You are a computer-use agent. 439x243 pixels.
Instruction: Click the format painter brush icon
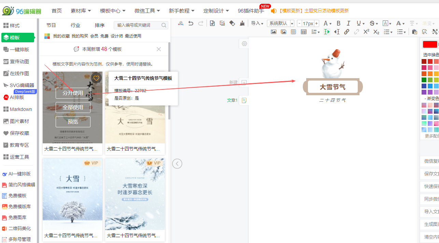[242, 23]
